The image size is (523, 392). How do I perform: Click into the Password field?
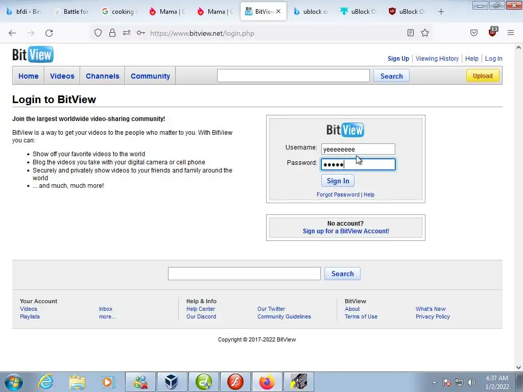coord(358,164)
